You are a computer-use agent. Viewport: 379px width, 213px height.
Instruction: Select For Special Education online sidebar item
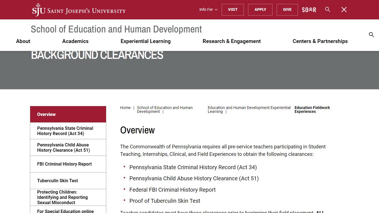pos(68,210)
